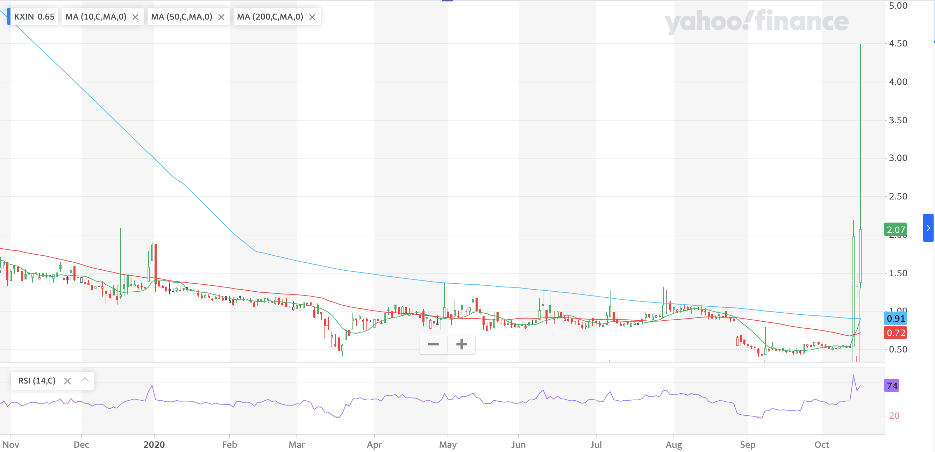Open RSI (14,C) indicator settings
This screenshot has width=935, height=452.
point(37,381)
